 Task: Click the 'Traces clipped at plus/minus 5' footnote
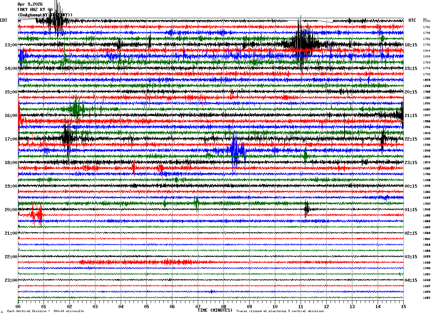(x=280, y=311)
